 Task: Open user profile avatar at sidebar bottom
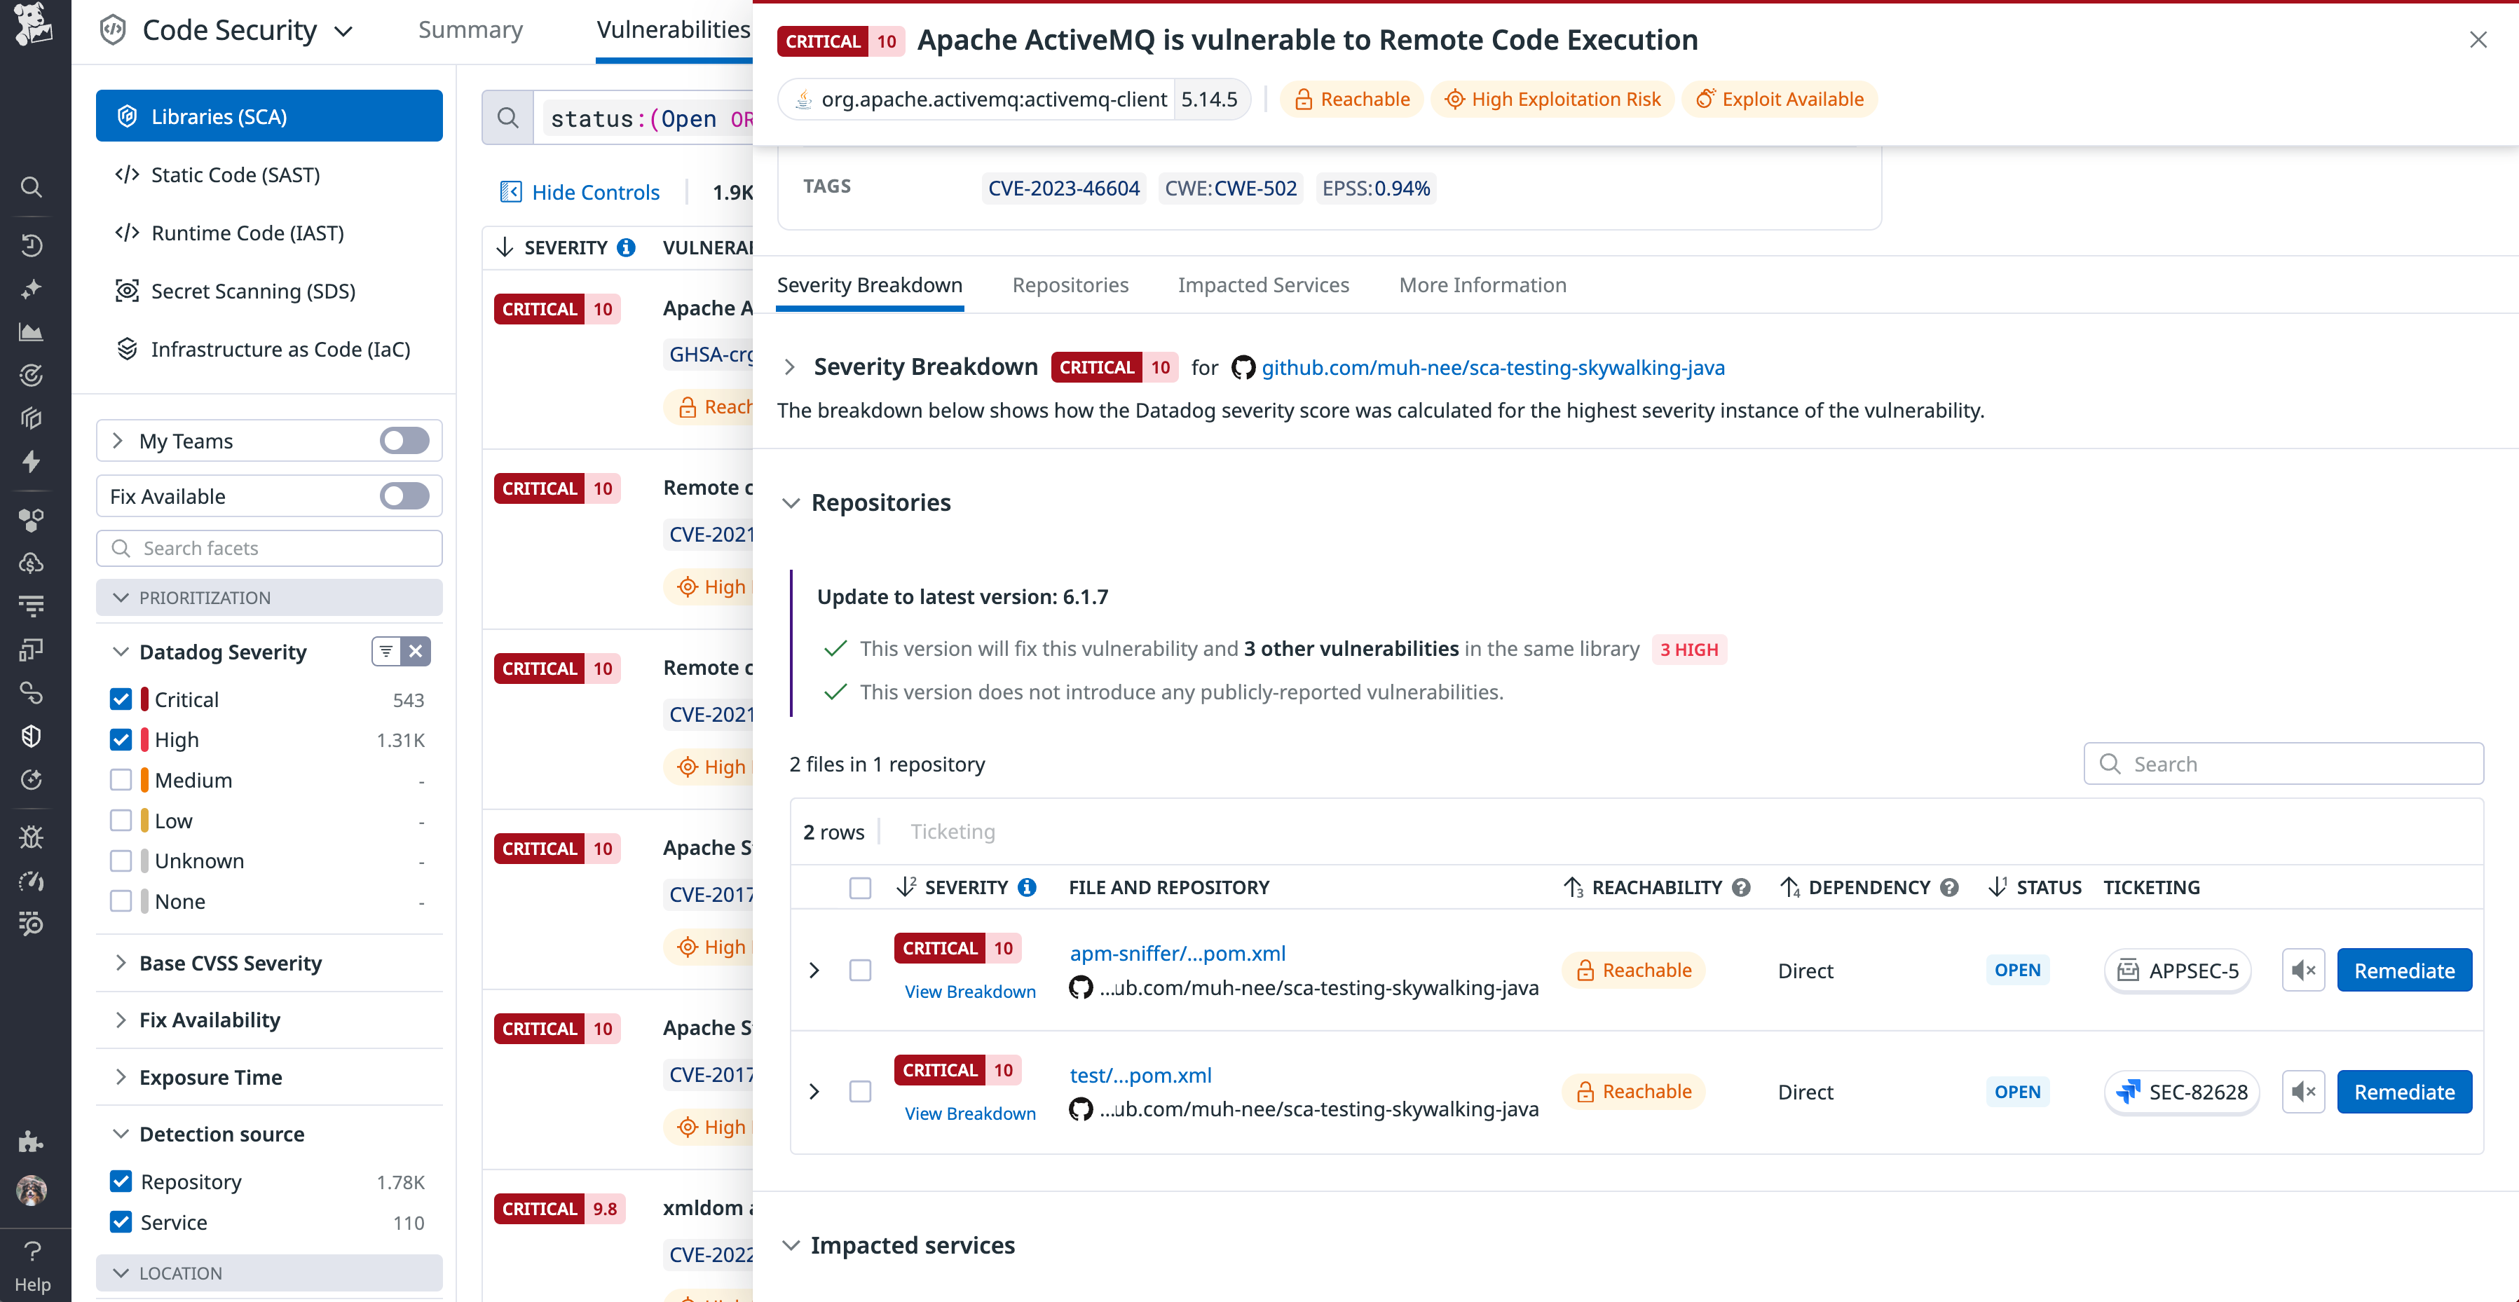pos(32,1191)
